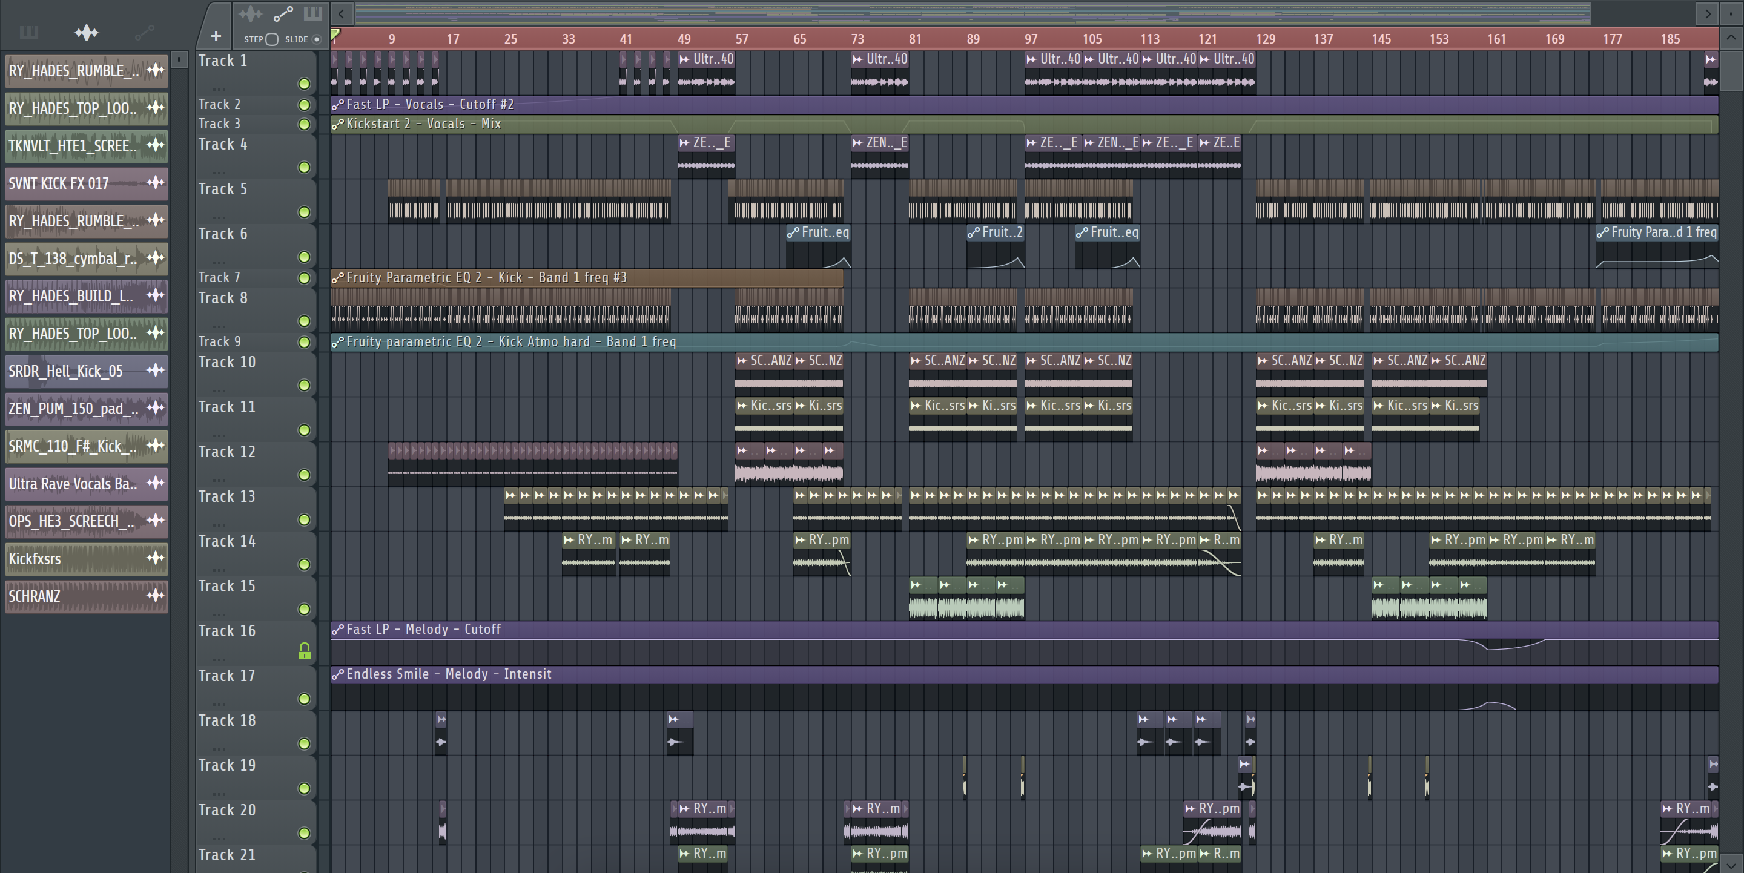The height and width of the screenshot is (873, 1744).
Task: Open Kickstart 2 - Vocals - Mix automation clip
Action: coord(1025,124)
